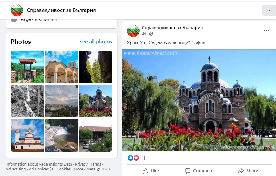Viewport: 276px width, 176px height.
Task: Click the post author's flag profile picture
Action: pos(133,31)
